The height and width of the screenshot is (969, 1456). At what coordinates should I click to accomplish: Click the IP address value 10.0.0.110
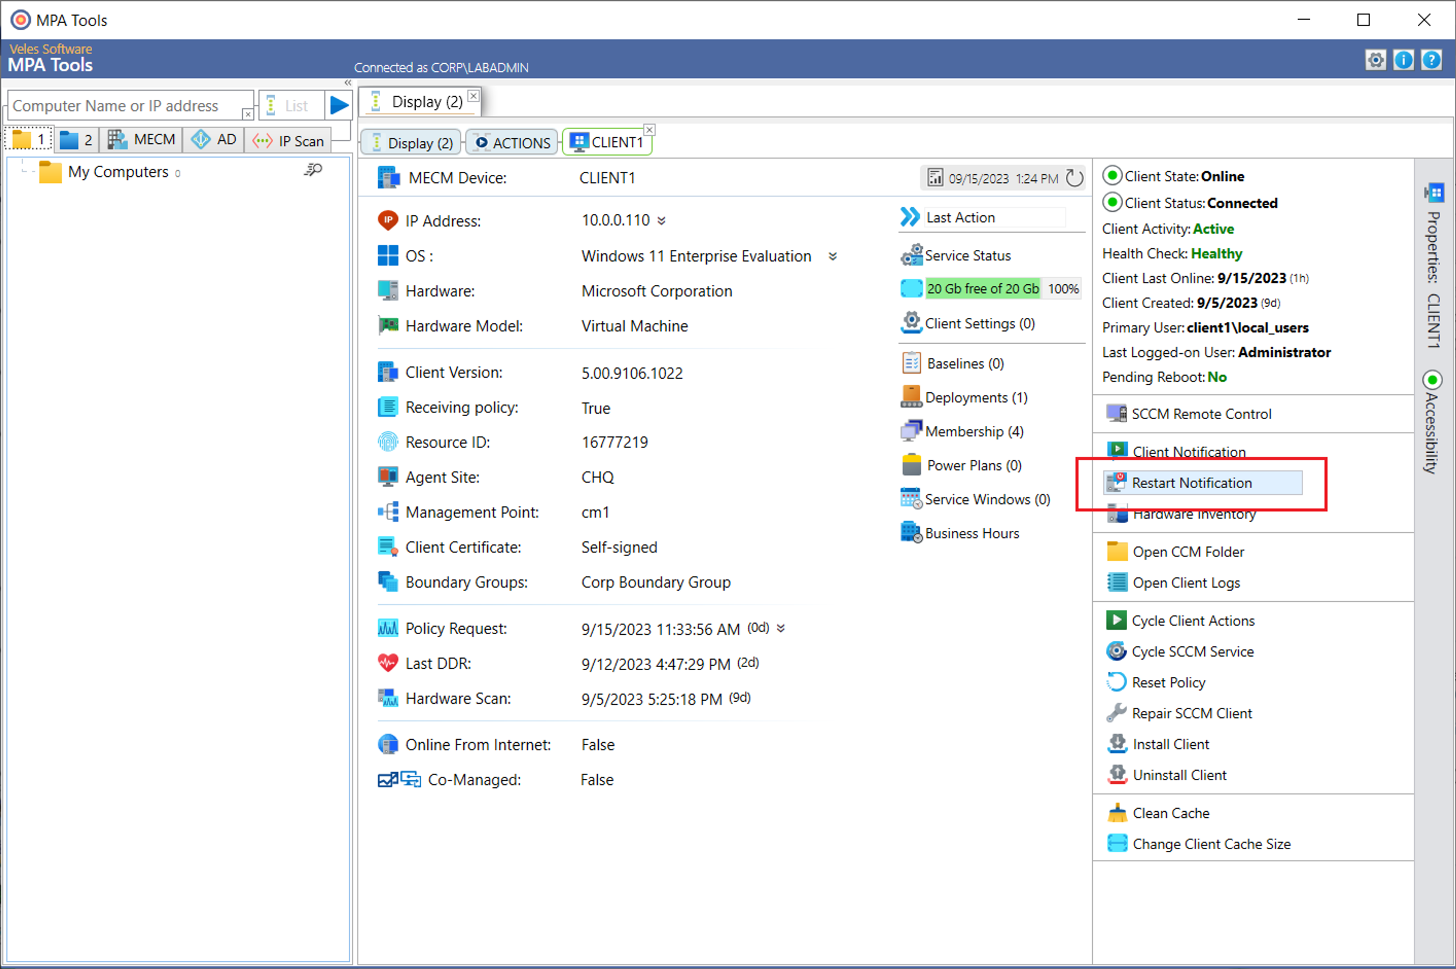(x=615, y=220)
